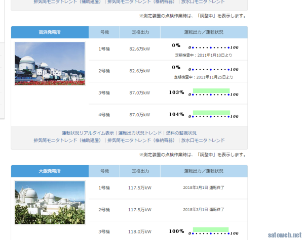Viewport: 304px width, 240px height.
Task: Open the Takahama power plant photo
Action: [50, 63]
